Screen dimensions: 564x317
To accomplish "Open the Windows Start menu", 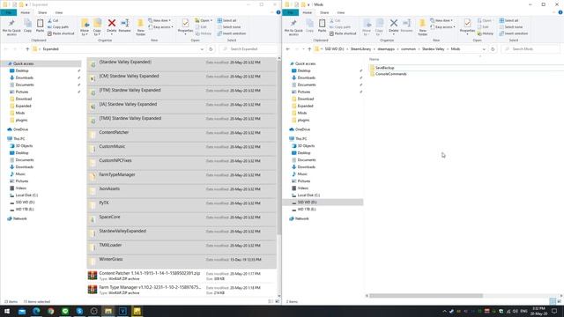I will click(7, 311).
